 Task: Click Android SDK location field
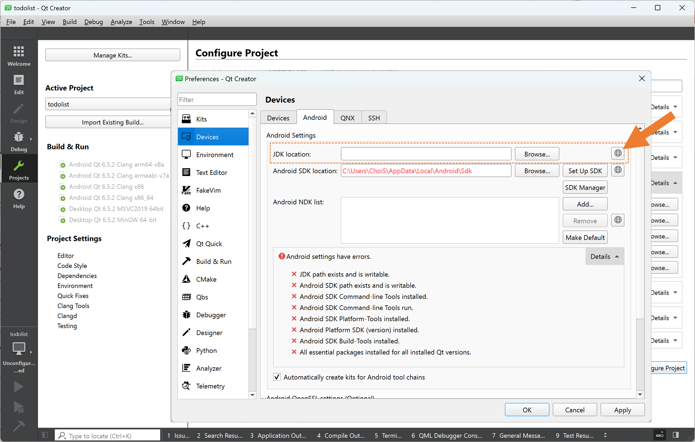426,171
